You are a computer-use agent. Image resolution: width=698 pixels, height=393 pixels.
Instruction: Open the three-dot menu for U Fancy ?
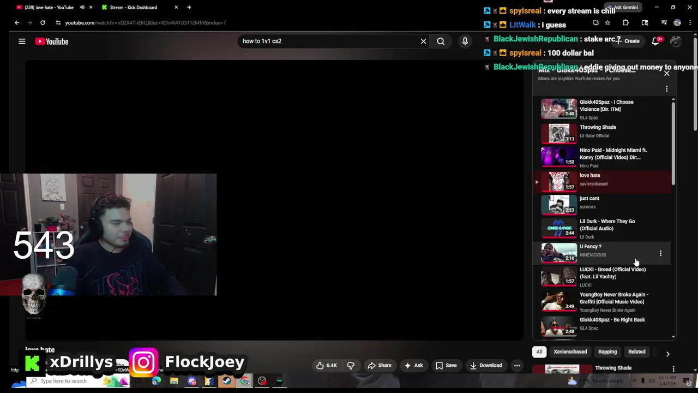coord(660,253)
